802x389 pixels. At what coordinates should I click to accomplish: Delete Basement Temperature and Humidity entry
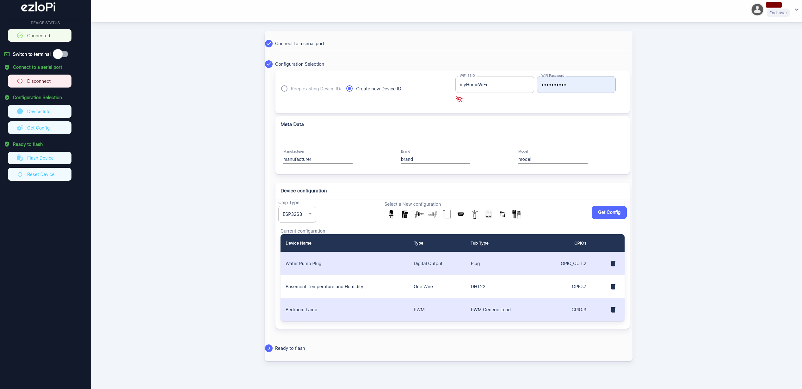click(x=613, y=287)
